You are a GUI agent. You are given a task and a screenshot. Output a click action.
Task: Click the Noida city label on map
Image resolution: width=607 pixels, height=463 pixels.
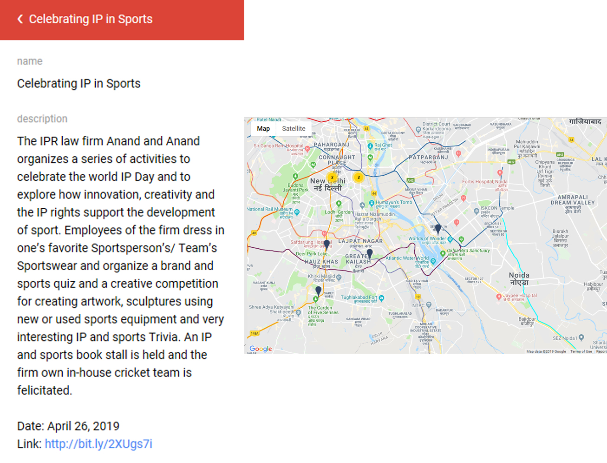(519, 275)
